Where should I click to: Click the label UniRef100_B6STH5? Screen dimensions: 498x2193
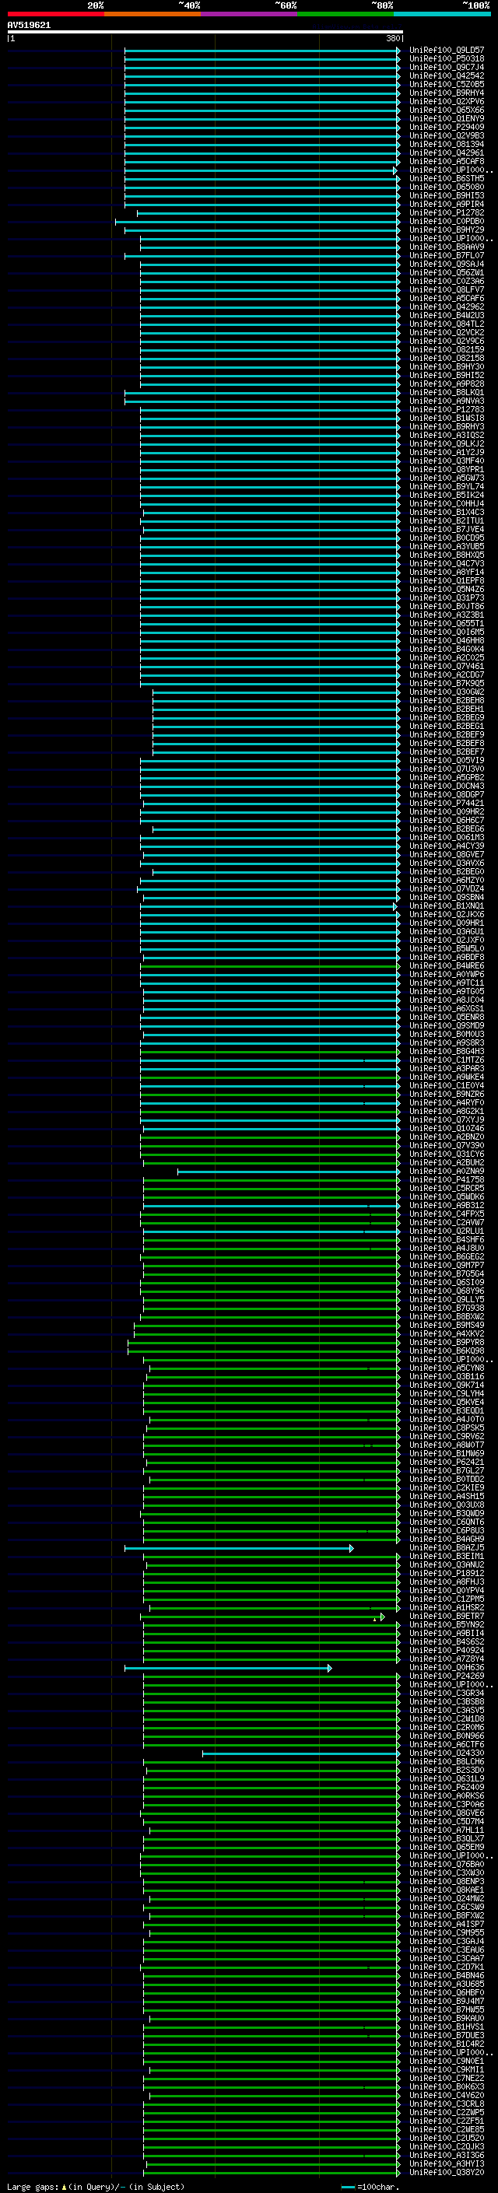coord(447,178)
